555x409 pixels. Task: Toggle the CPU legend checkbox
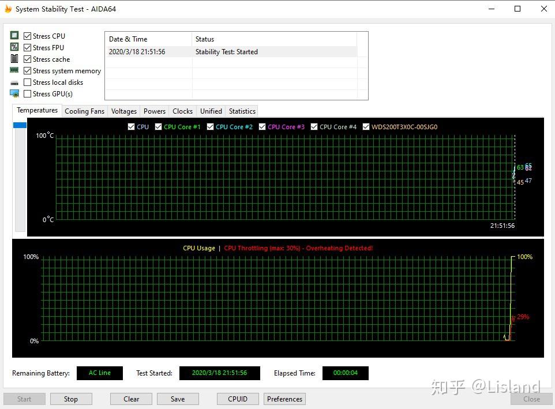[x=132, y=126]
